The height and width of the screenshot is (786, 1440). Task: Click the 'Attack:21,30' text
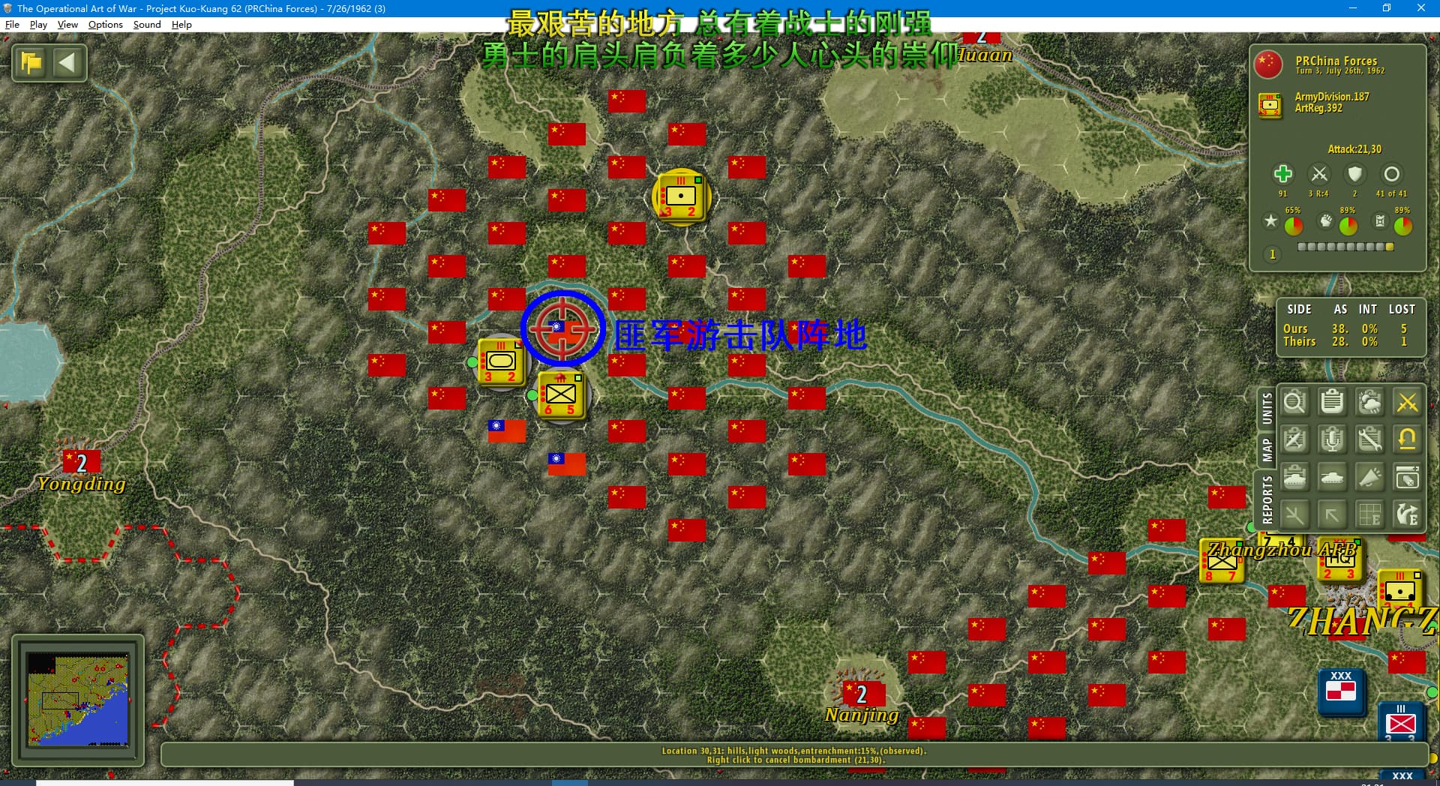[x=1354, y=149]
